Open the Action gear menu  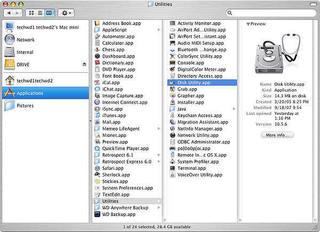pos(66,13)
